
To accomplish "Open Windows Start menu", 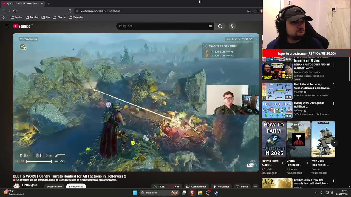I will (135, 193).
